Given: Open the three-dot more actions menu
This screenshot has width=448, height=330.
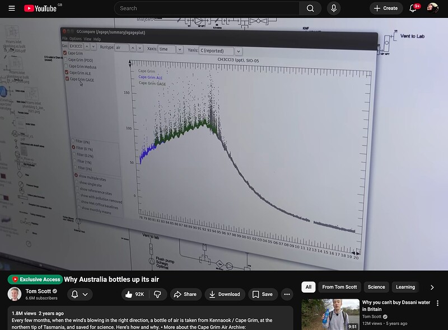Looking at the screenshot, I should tap(287, 294).
